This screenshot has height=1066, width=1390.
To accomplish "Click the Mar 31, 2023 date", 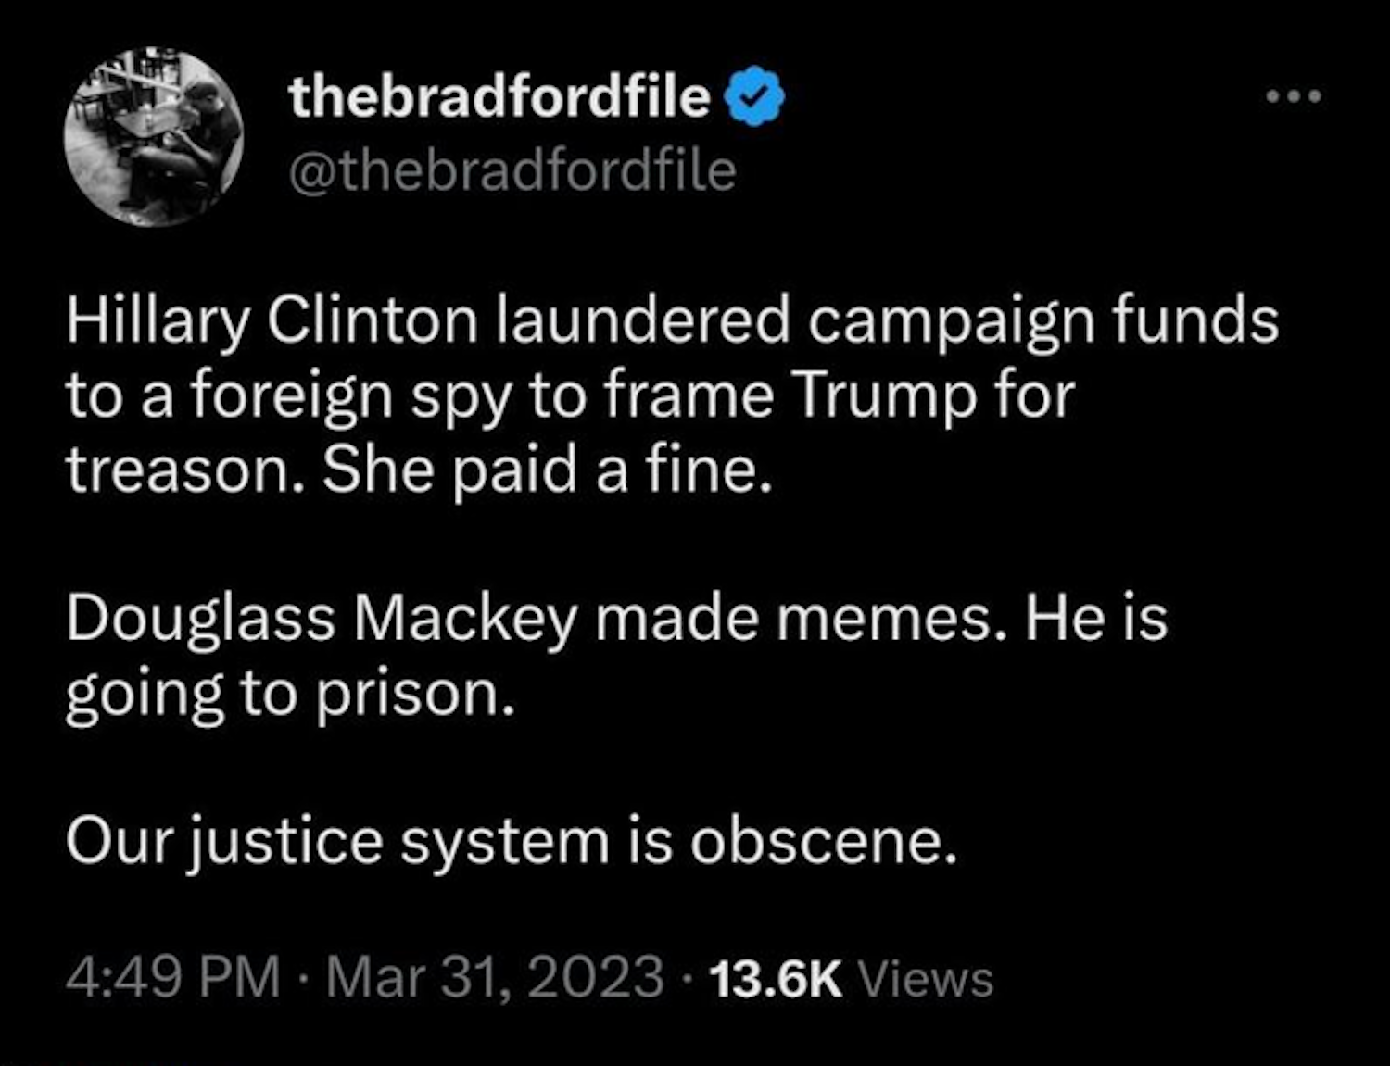I will coord(495,978).
